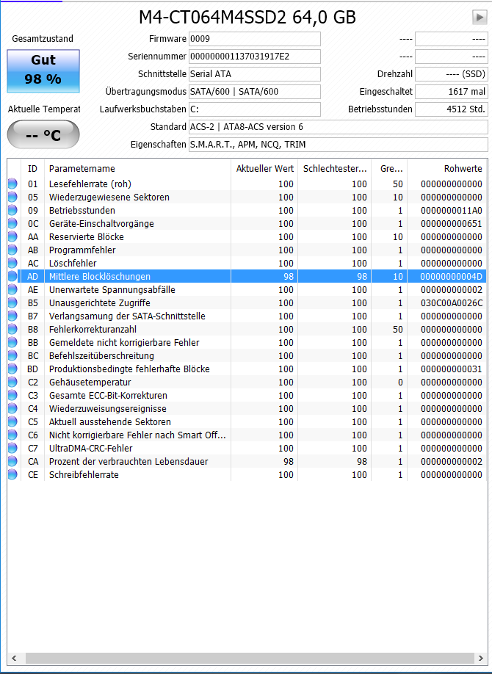Click the Gre... threshold column header
This screenshot has height=674, width=492.
tap(389, 169)
